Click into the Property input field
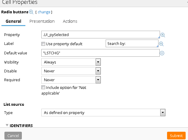This screenshot has width=188, height=140. click(x=100, y=35)
